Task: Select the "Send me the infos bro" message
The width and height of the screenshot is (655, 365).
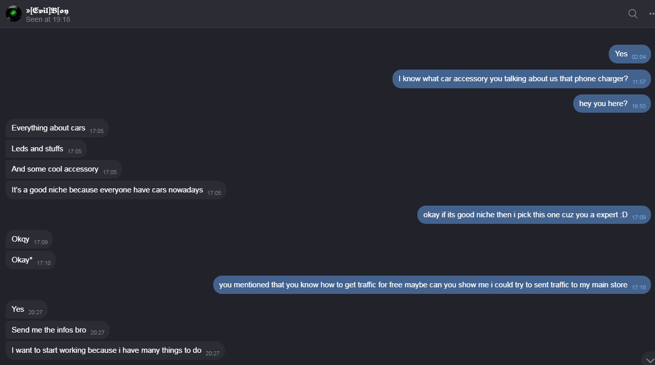Action: (57, 330)
